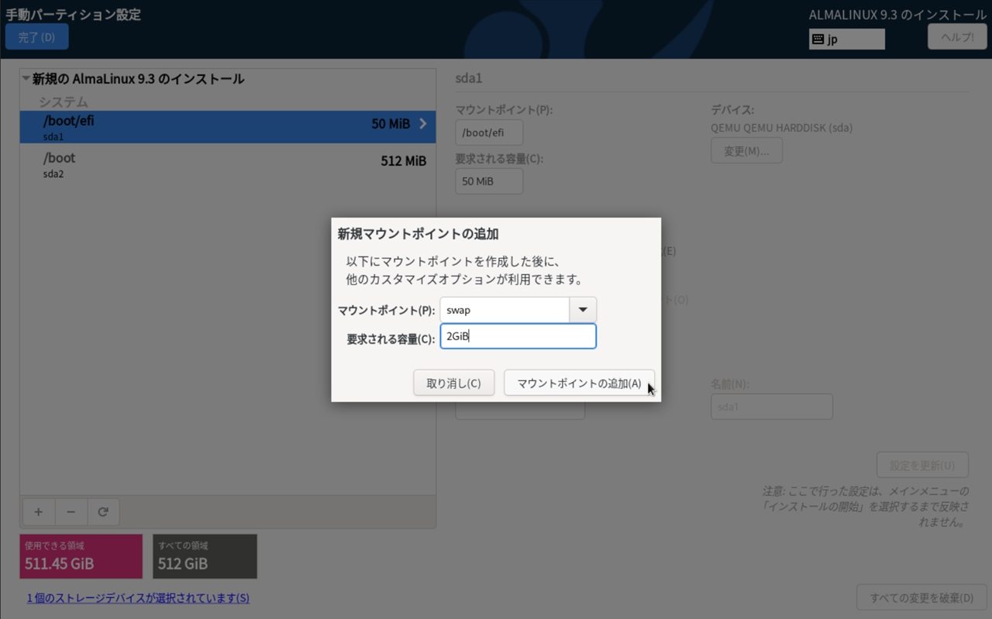Click the 使用できる領域 511.45 GiB box
The width and height of the screenshot is (992, 619).
[81, 556]
